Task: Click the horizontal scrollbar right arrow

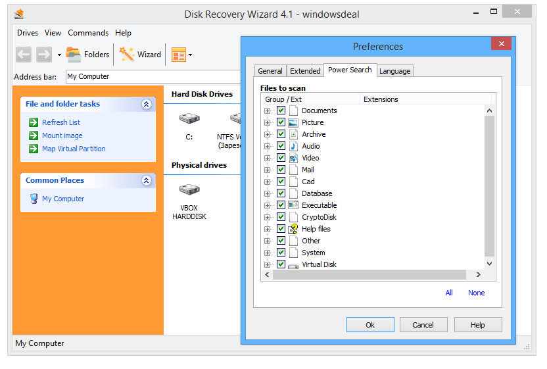Action: [478, 275]
